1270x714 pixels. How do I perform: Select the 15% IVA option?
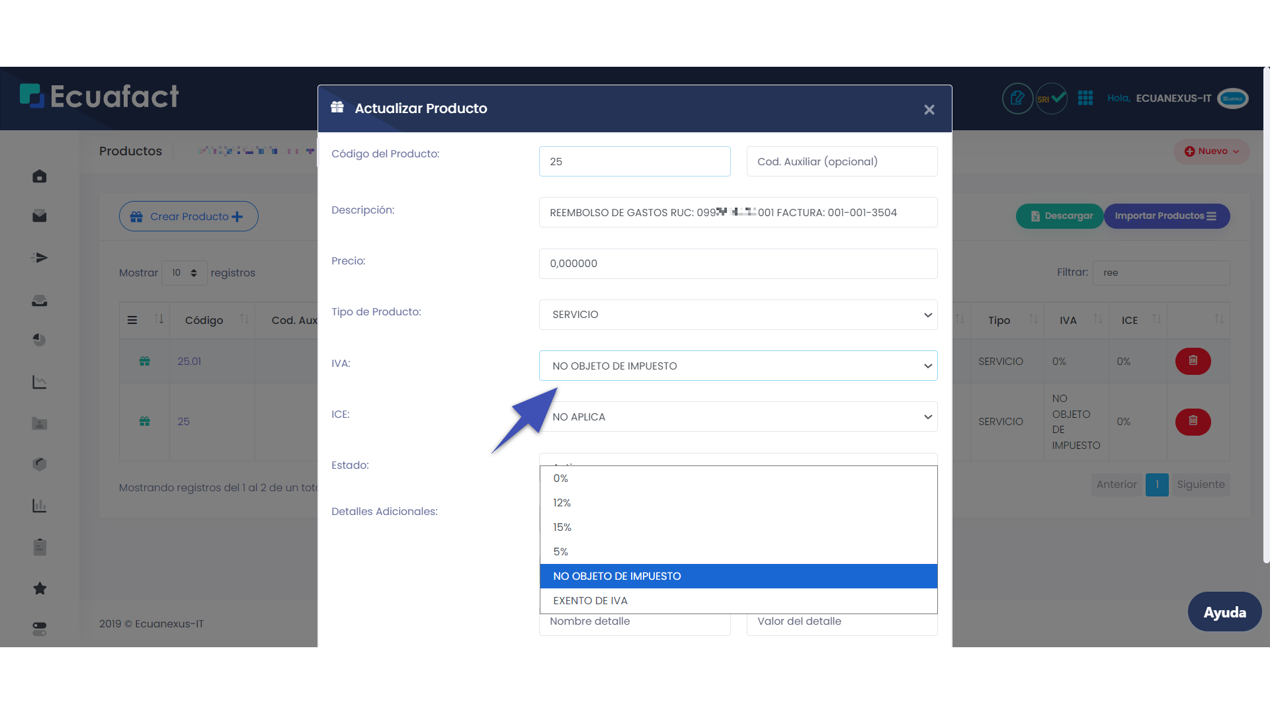[x=562, y=528]
